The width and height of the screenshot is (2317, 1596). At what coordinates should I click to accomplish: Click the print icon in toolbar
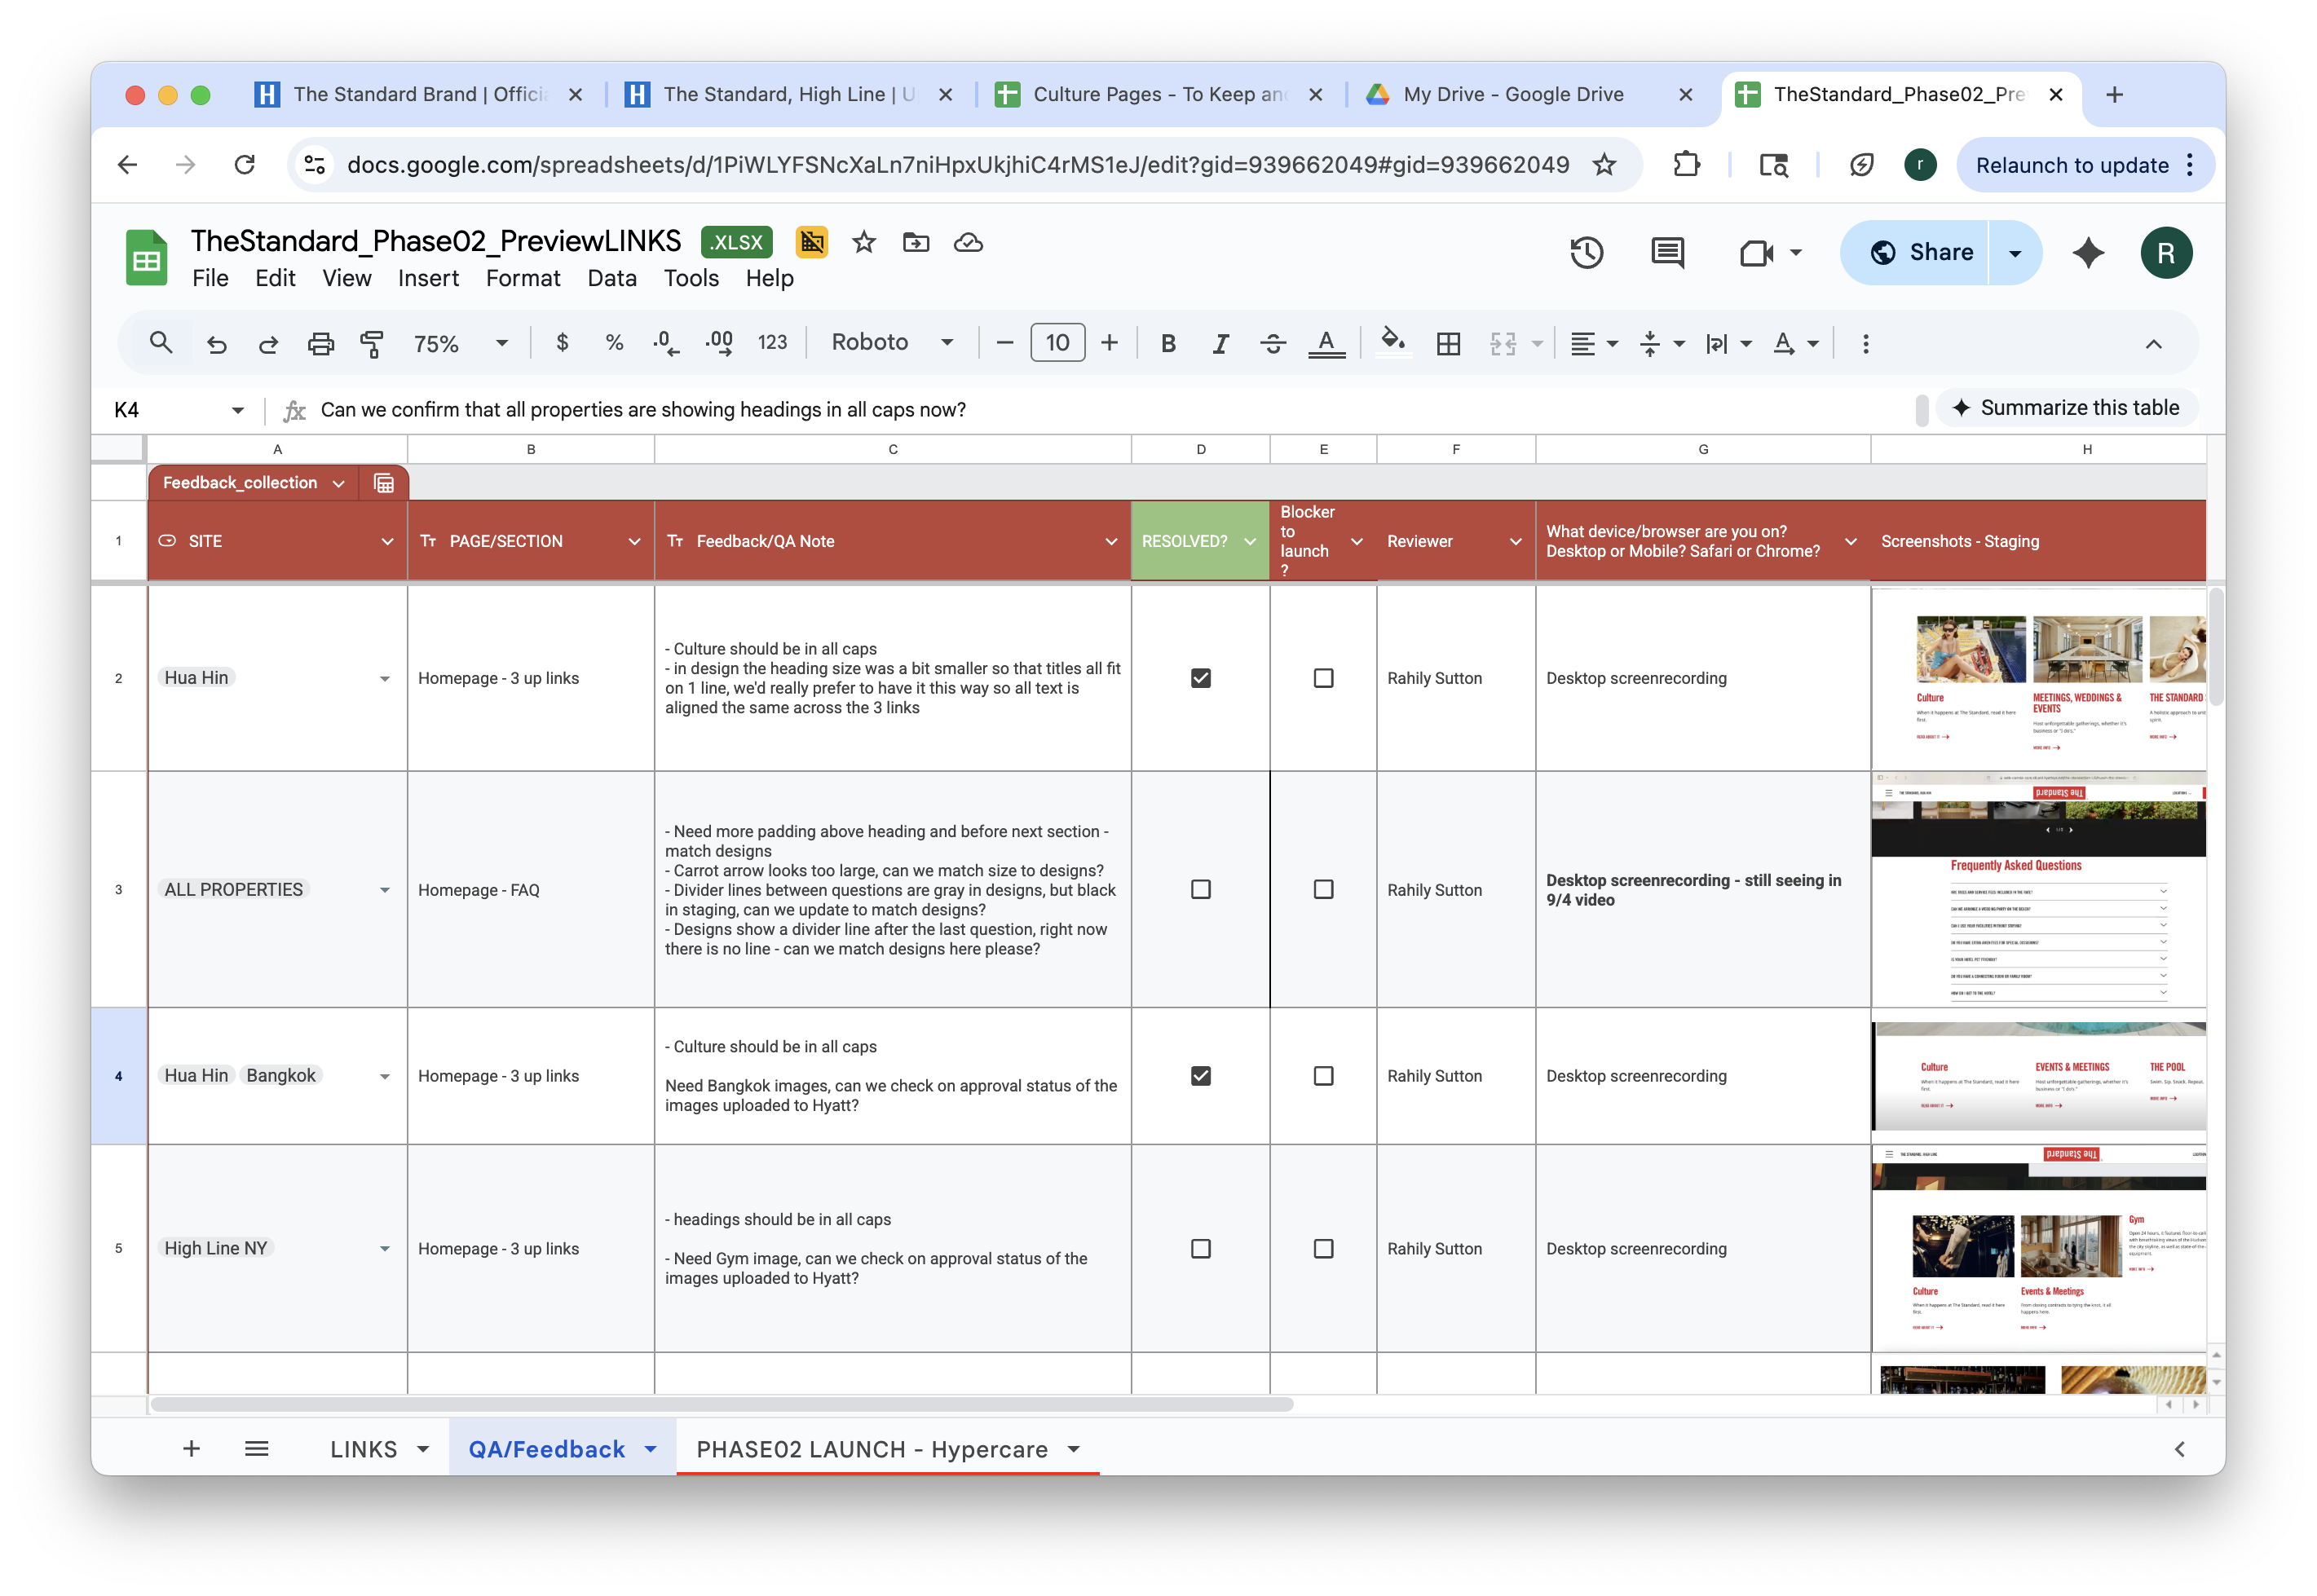[x=320, y=344]
